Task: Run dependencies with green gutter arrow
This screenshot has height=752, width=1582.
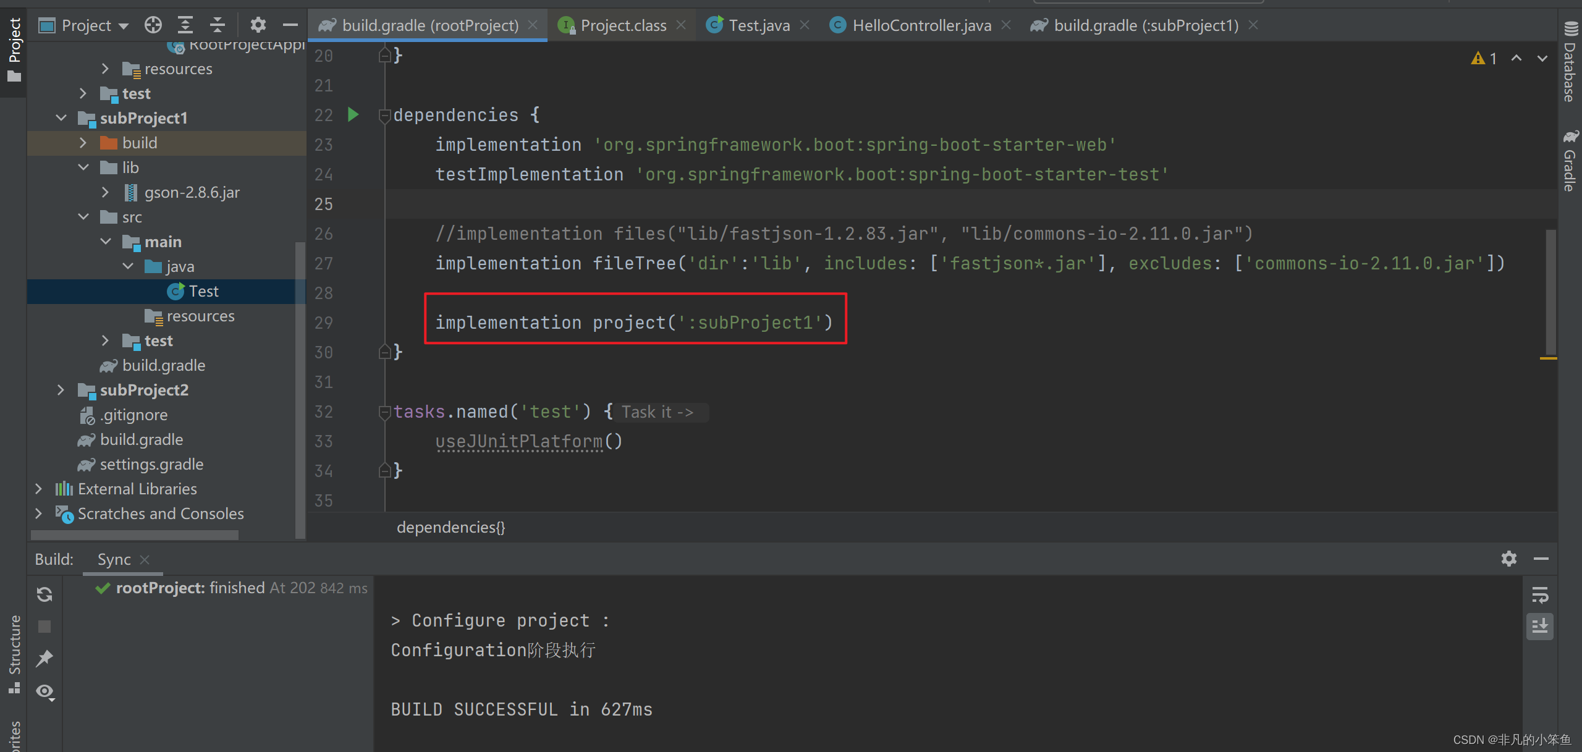Action: coord(353,114)
